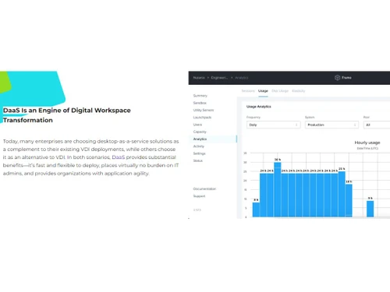This screenshot has height=292, width=390.
Task: Switch to the Sessions tab
Action: click(248, 91)
